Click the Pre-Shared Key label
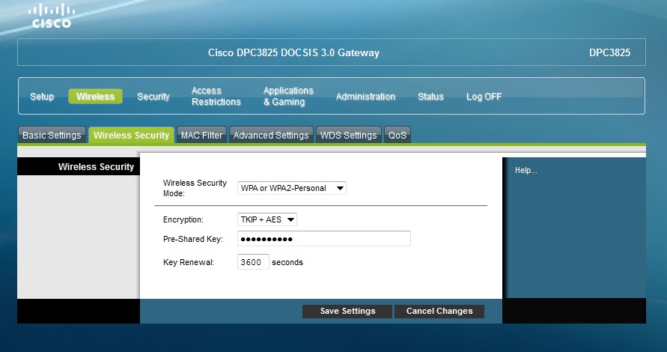 192,239
